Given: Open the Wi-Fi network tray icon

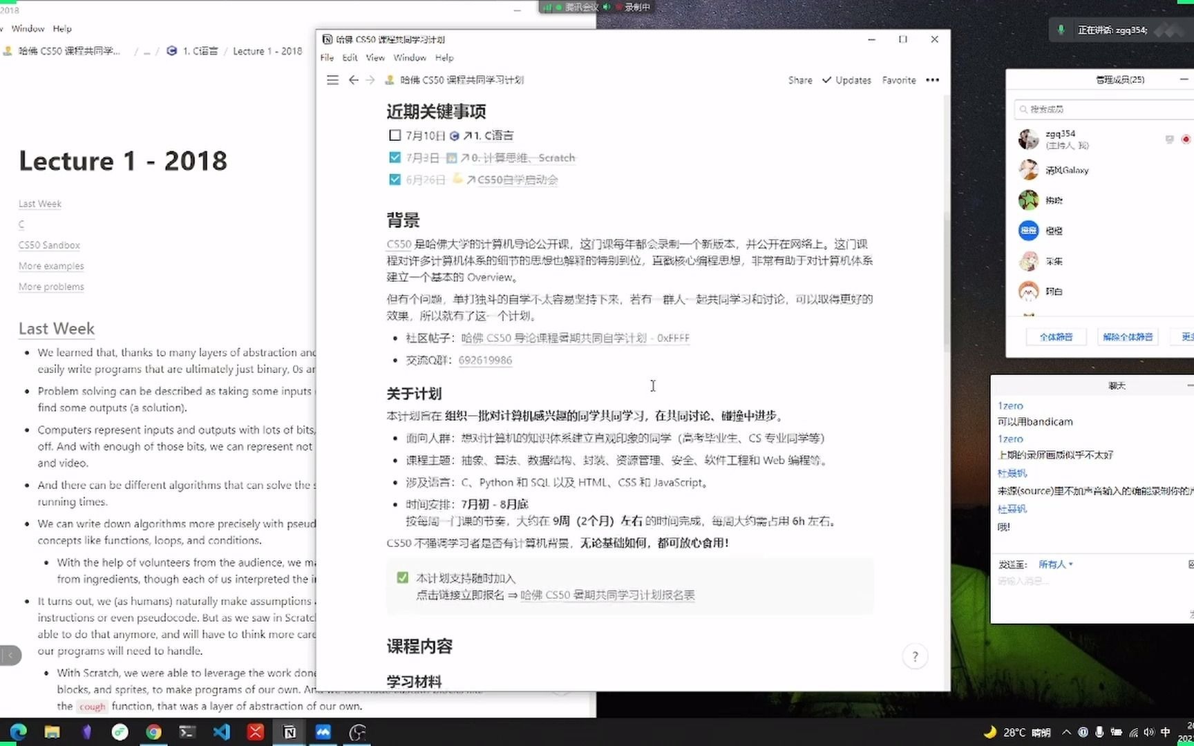Looking at the screenshot, I should 1133,732.
